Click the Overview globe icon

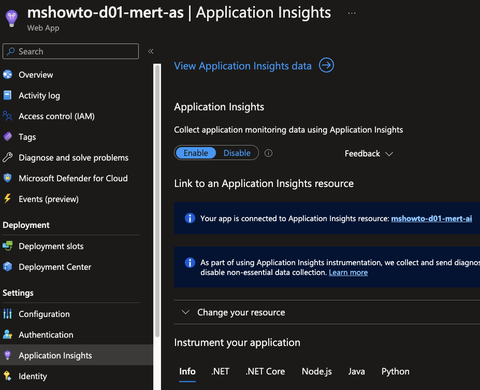[8, 75]
